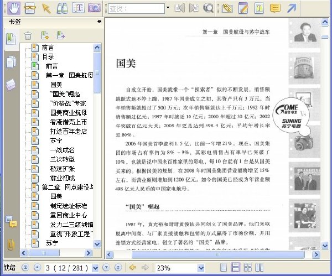Open bookmark "价格战"专家
332x276 pixels.
(68, 103)
